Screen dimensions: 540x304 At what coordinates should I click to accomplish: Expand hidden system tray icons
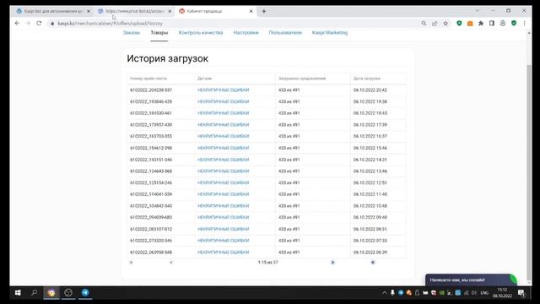click(385, 293)
